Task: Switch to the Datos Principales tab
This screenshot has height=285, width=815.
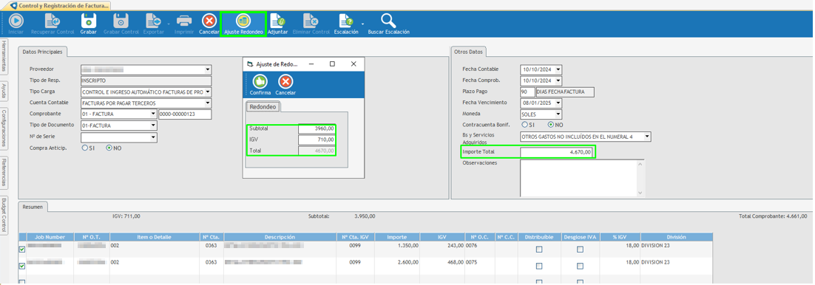Action: (x=43, y=52)
